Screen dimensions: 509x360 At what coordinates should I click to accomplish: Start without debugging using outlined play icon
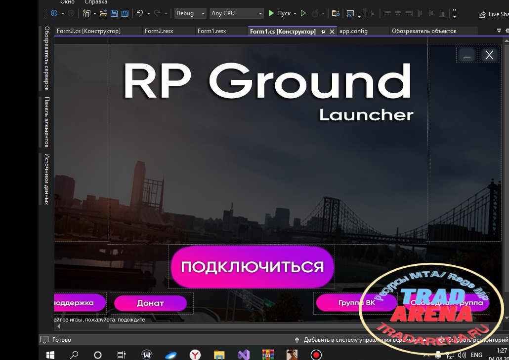click(303, 13)
